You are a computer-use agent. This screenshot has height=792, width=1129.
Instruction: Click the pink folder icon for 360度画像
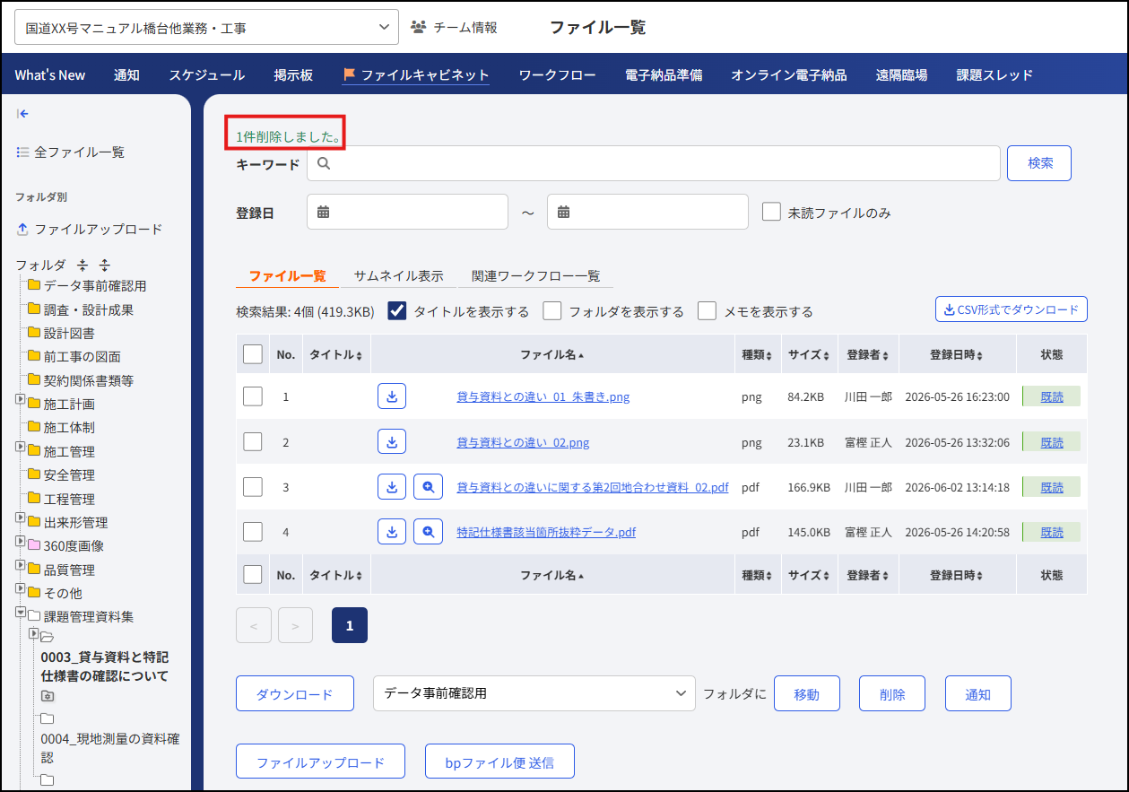tap(34, 545)
